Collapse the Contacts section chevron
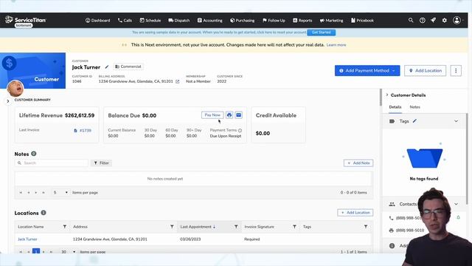 pos(456,204)
